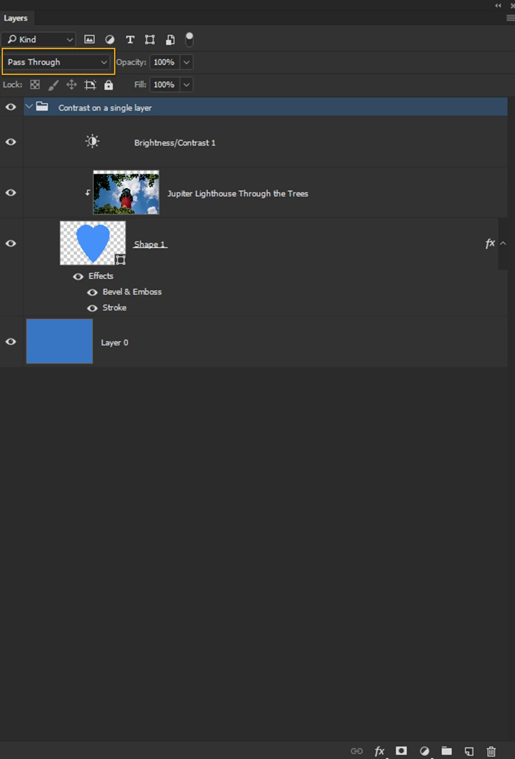The height and width of the screenshot is (759, 515).
Task: Click the Stroke effect label
Action: [x=114, y=308]
